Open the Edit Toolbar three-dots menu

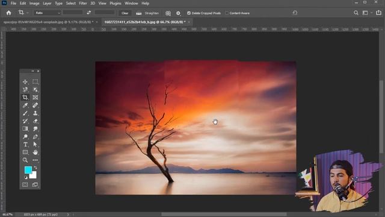point(35,160)
